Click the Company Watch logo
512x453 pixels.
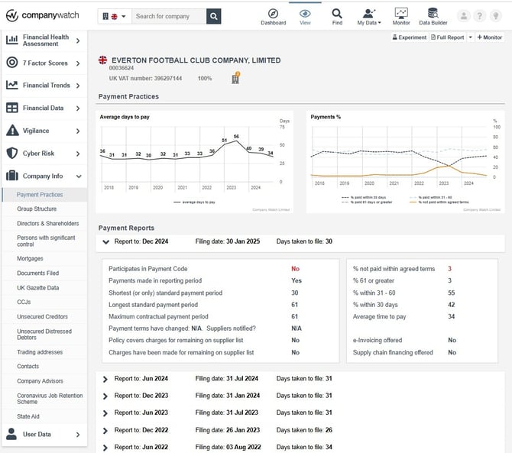point(43,15)
